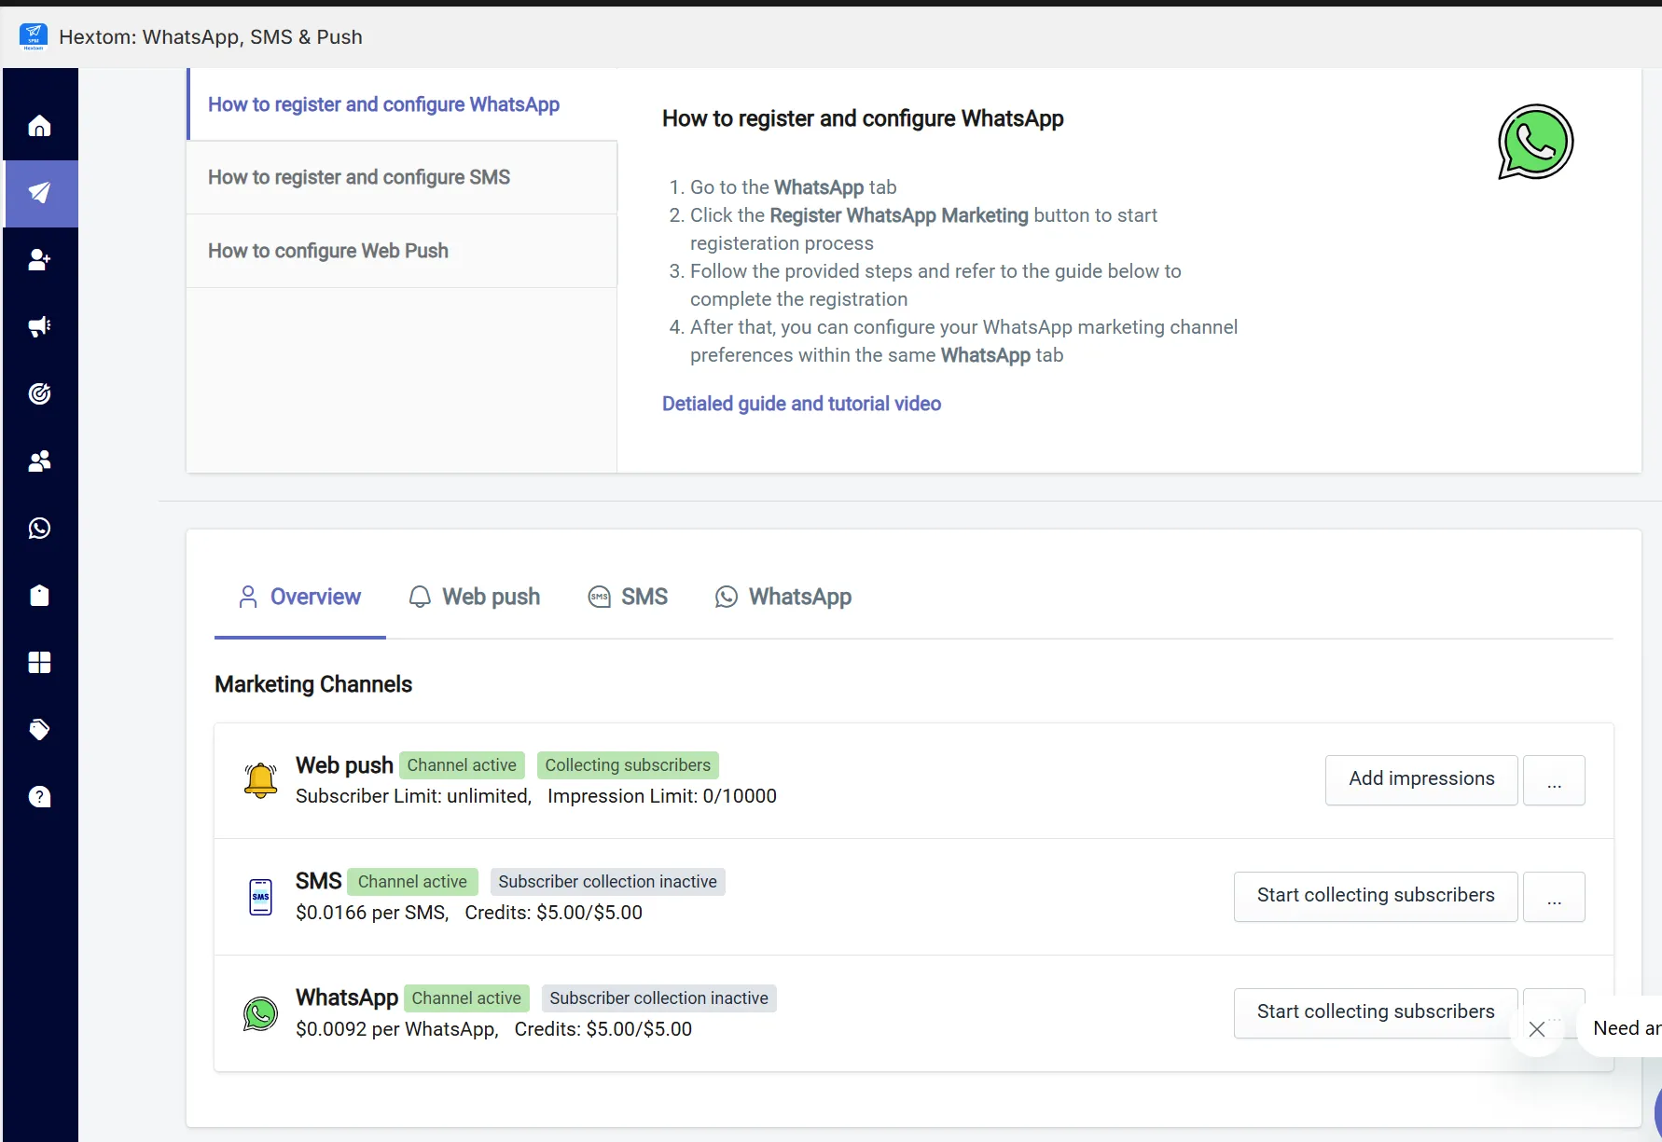Open the help question mark sidebar icon
This screenshot has height=1142, width=1662.
coord(39,797)
